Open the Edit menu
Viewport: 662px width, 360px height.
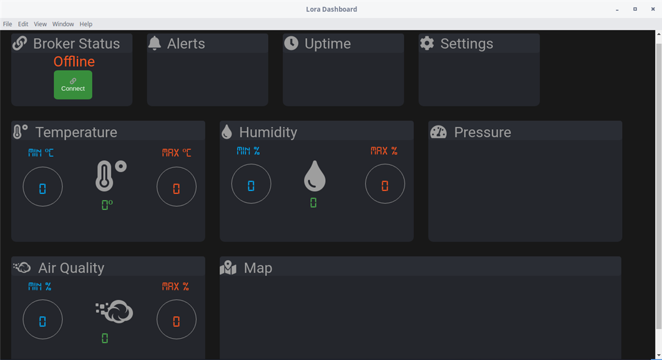click(x=23, y=24)
